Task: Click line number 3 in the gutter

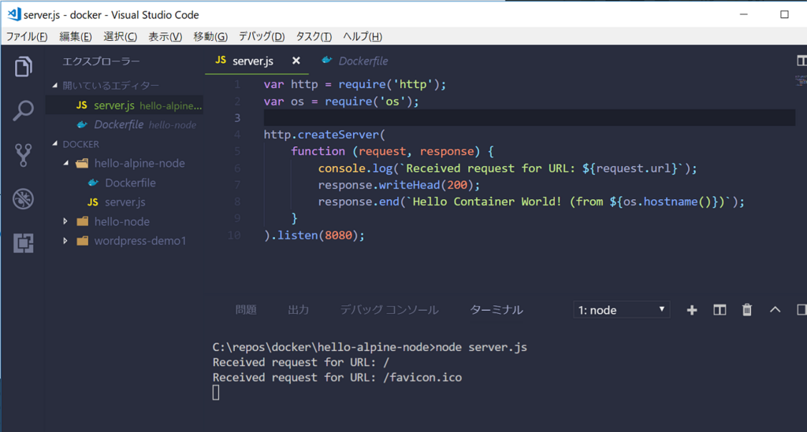Action: (x=237, y=117)
